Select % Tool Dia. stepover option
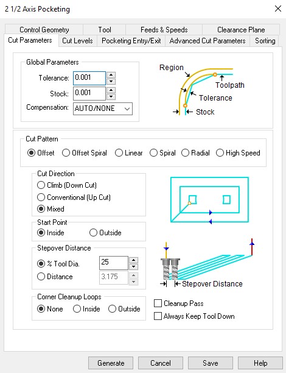The image size is (286, 373). click(58, 263)
